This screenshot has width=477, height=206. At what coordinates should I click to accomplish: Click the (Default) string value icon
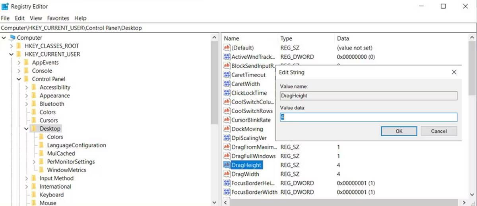[x=227, y=48]
